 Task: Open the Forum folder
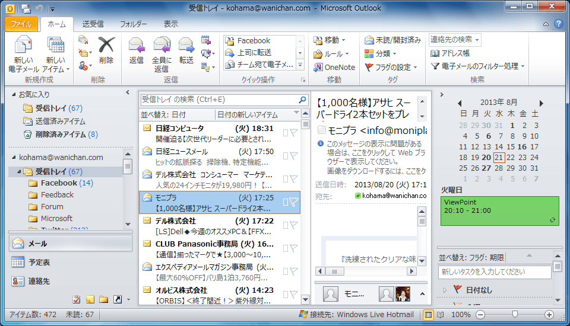click(x=46, y=206)
